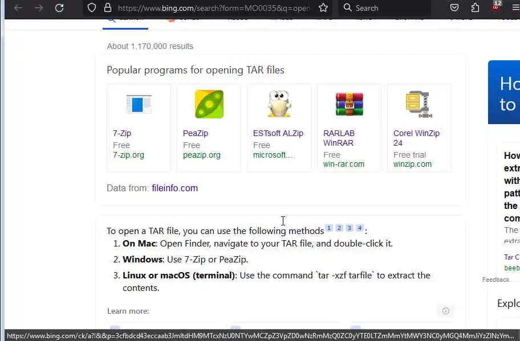Screen dimensions: 520x341
Task: Visit peazip.org green URL
Action: [202, 155]
